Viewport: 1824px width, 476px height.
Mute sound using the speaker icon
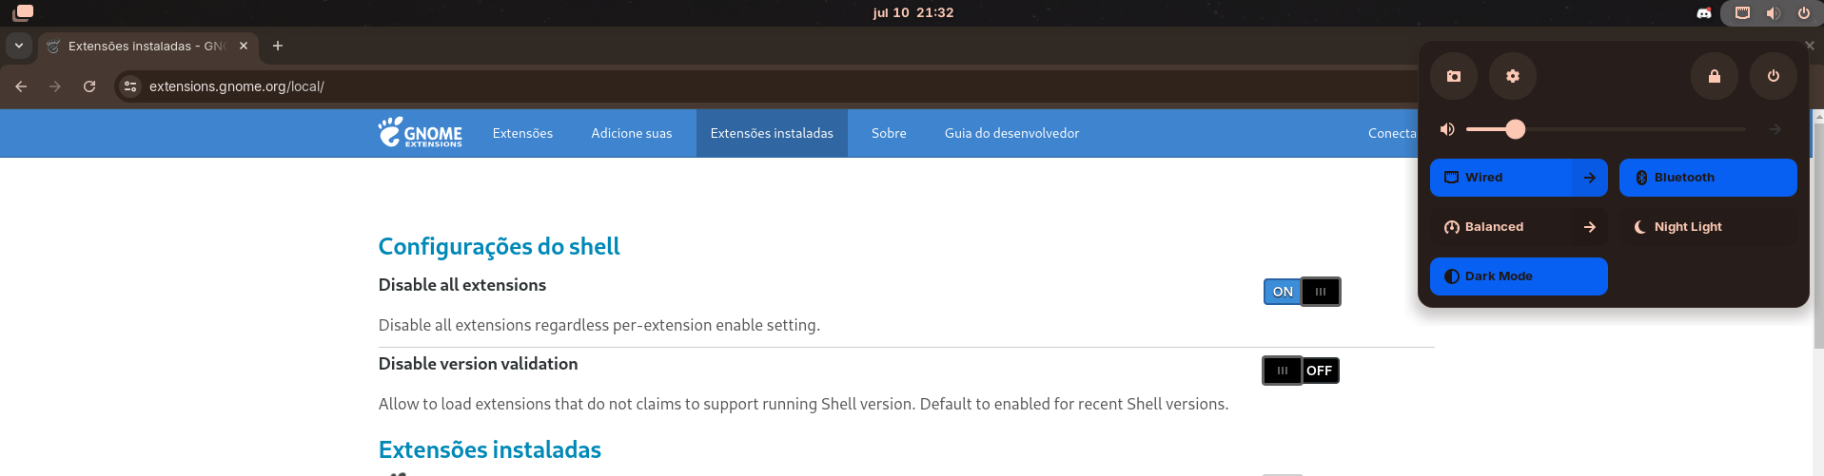pos(1447,129)
